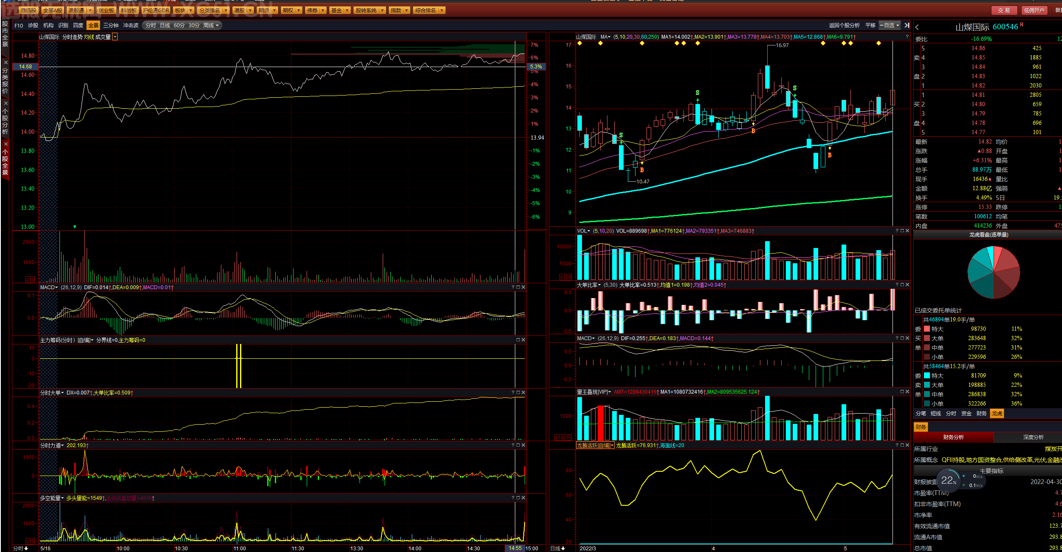Open help for the 大单比率 panel
This screenshot has height=552, width=1062.
[897, 285]
